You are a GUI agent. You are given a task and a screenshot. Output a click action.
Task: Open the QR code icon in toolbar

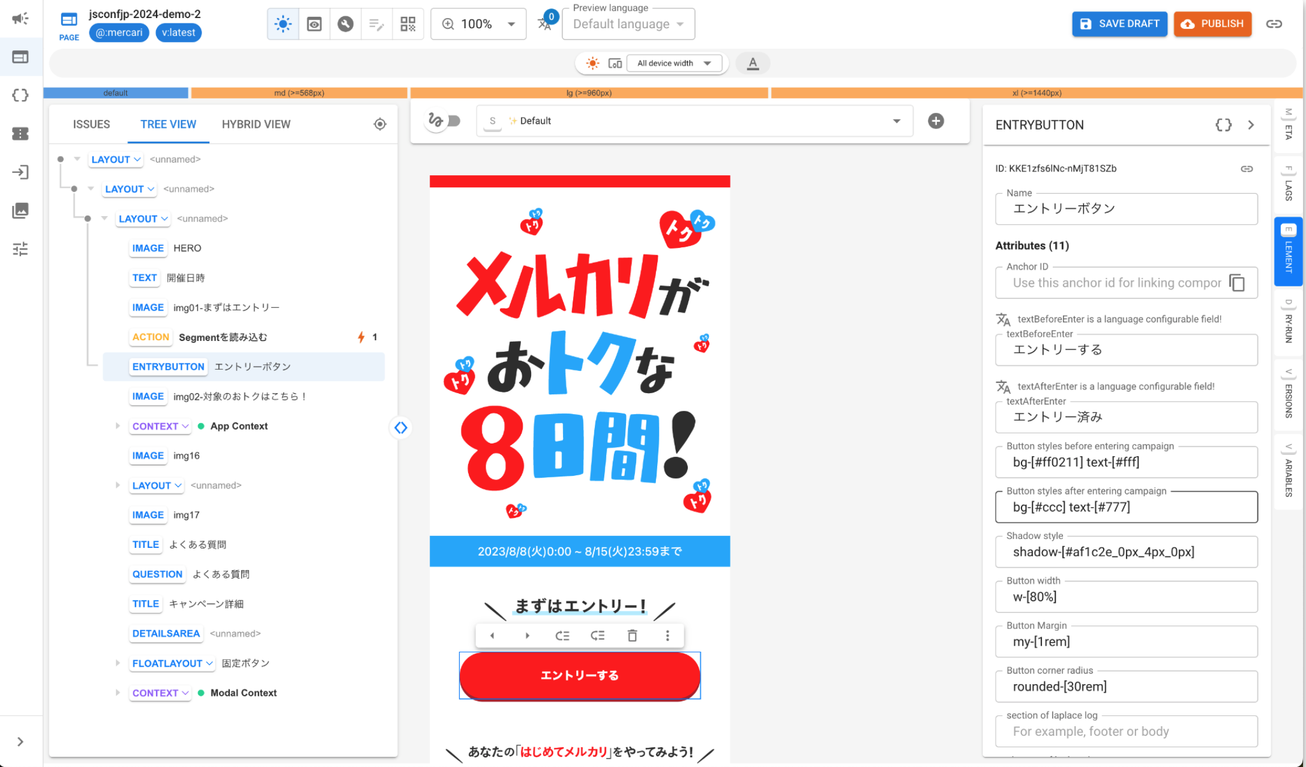[x=408, y=24]
